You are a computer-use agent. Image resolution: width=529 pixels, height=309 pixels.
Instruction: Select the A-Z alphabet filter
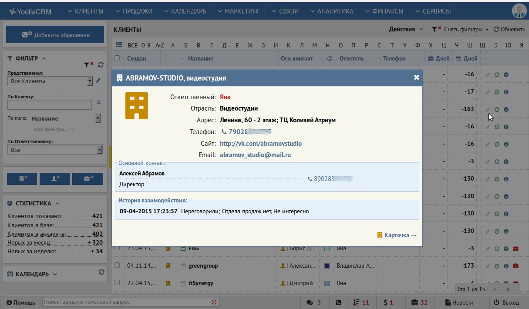[x=160, y=45]
